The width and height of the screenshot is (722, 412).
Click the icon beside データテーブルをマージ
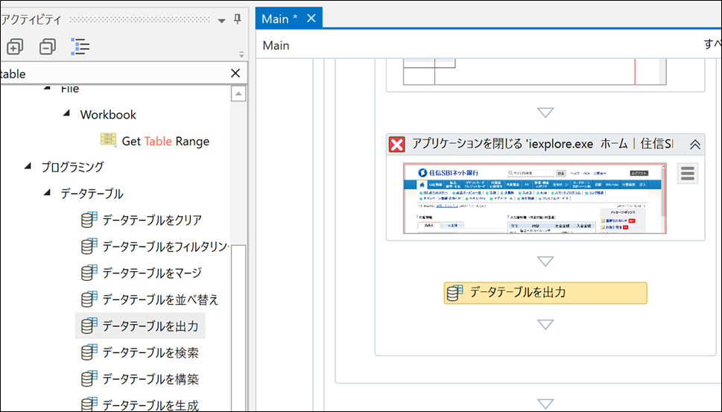coord(89,273)
